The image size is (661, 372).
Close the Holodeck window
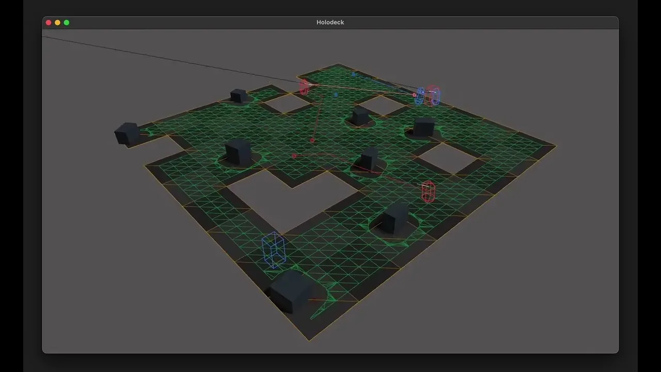(49, 22)
